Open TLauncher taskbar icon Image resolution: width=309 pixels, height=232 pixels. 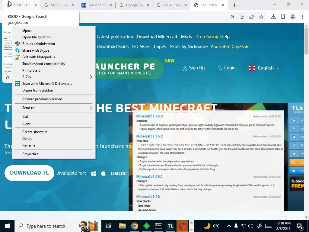(170, 226)
